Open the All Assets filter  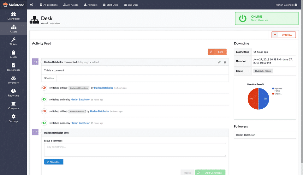point(71,5)
